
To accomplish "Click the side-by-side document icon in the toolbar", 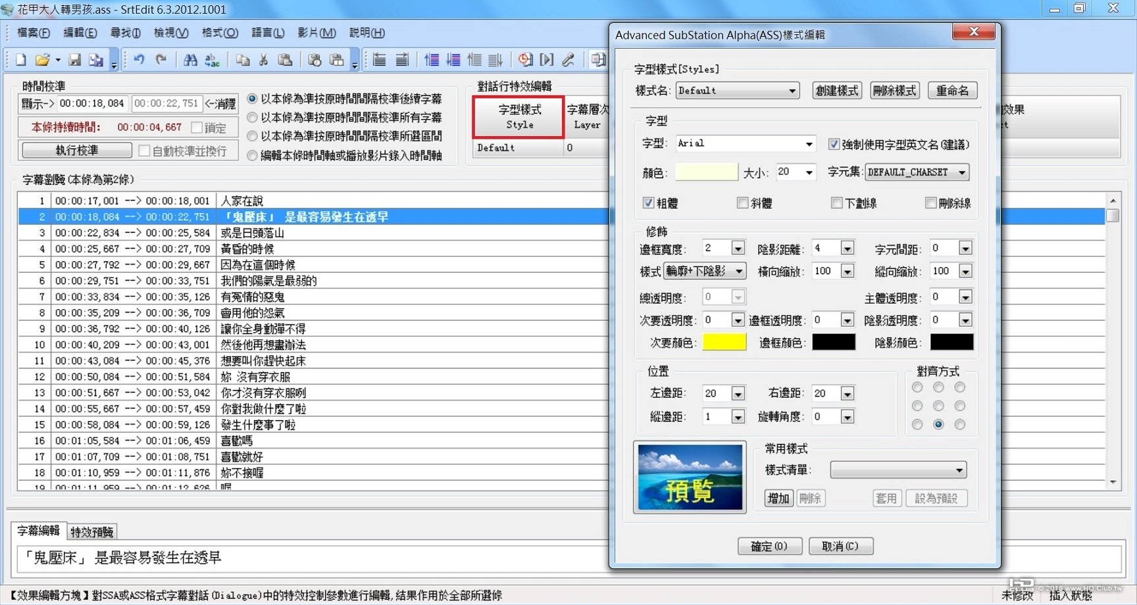I will (x=598, y=60).
